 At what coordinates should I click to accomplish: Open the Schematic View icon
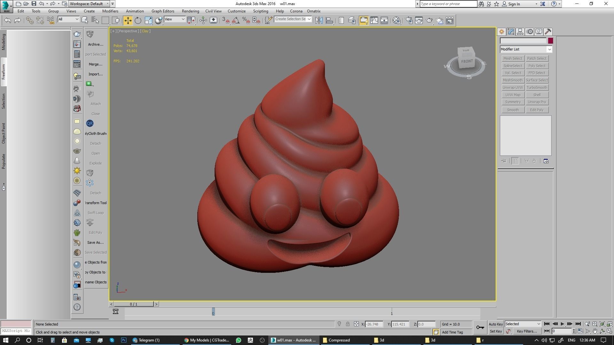pyautogui.click(x=384, y=21)
